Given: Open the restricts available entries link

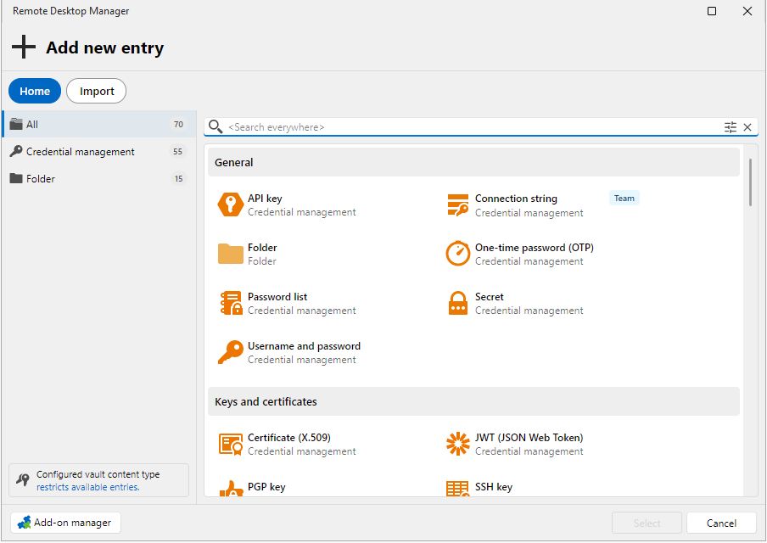Looking at the screenshot, I should (x=88, y=487).
